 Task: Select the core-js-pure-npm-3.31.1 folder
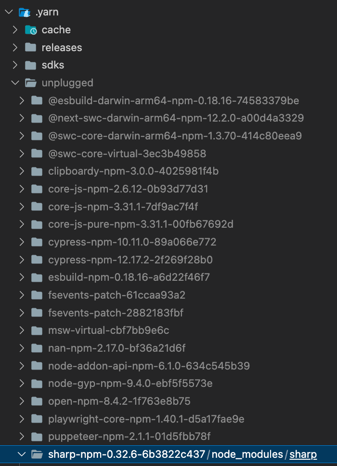[141, 224]
